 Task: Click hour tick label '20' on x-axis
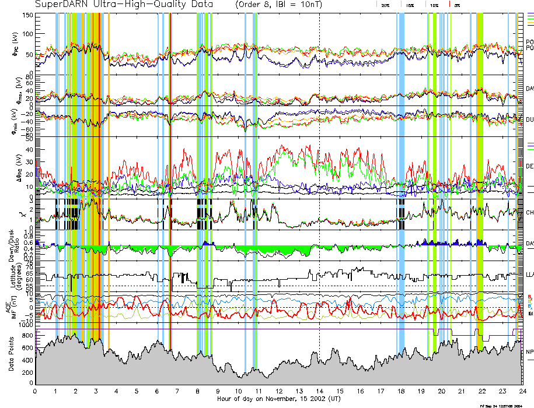(x=441, y=391)
